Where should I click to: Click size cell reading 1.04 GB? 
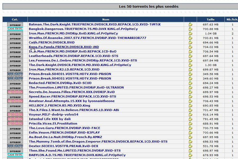pos(211,33)
